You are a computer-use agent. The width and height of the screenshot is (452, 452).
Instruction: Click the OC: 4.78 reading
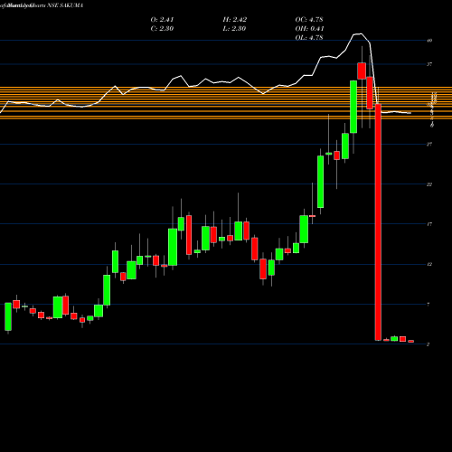[309, 20]
